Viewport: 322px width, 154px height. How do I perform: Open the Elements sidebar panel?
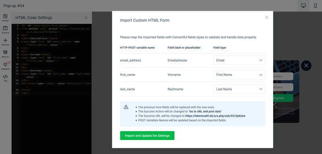click(5, 42)
